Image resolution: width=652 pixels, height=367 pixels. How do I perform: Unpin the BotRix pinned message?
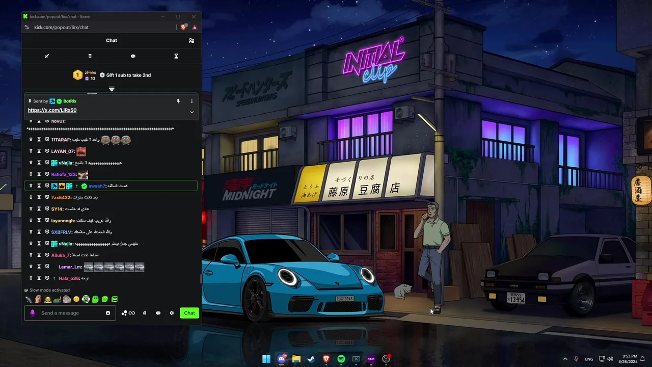coord(178,101)
